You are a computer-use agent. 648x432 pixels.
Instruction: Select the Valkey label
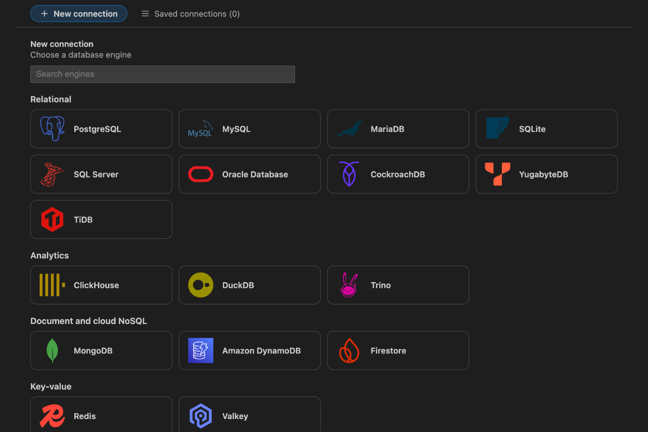pyautogui.click(x=235, y=417)
